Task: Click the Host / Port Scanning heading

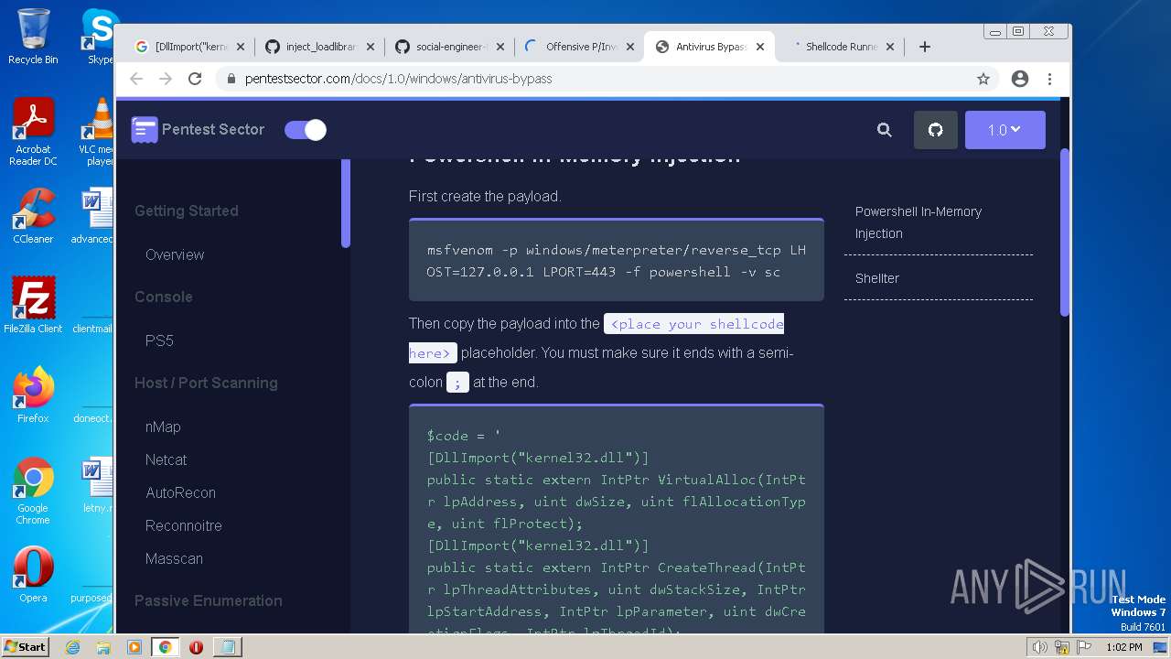Action: pyautogui.click(x=206, y=383)
